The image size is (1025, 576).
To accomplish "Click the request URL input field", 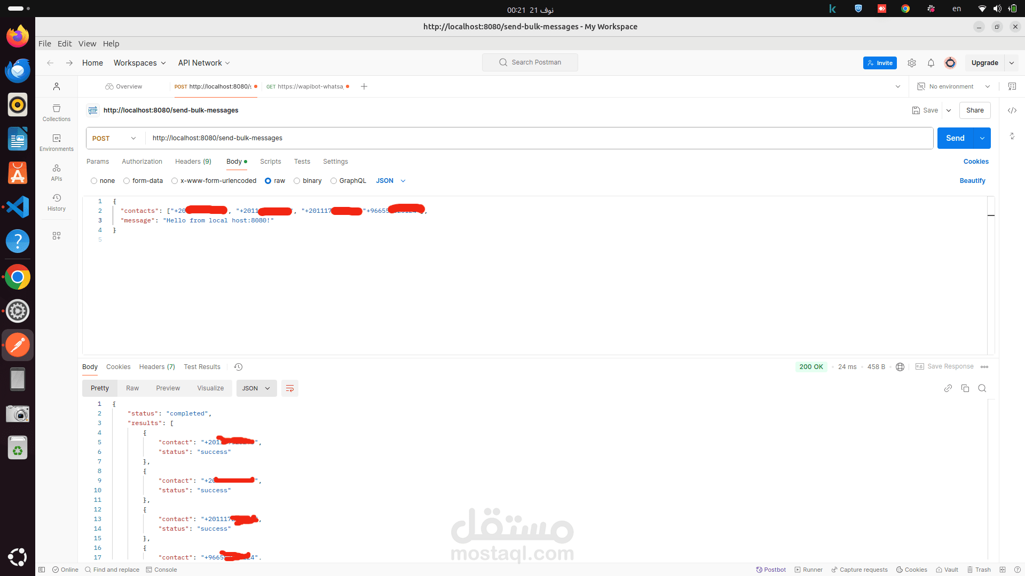I will point(534,138).
